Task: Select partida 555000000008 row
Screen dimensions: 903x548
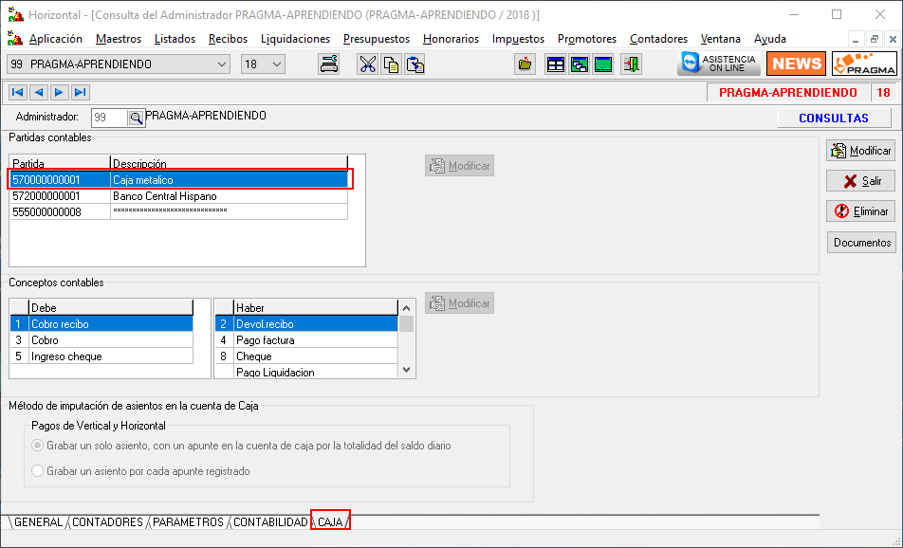Action: pos(179,212)
